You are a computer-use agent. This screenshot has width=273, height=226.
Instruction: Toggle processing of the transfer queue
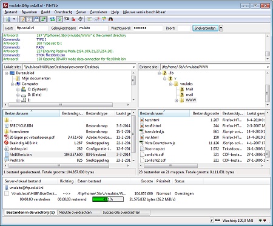click(x=59, y=19)
